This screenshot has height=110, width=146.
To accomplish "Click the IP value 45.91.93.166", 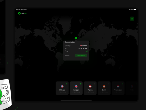I will coord(83,48).
